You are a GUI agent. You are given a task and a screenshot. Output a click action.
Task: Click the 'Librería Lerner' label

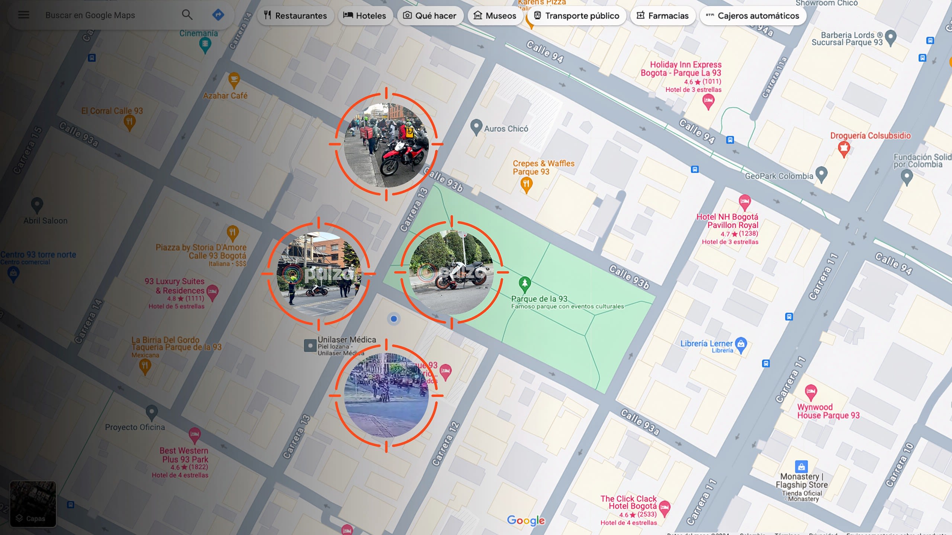point(706,344)
